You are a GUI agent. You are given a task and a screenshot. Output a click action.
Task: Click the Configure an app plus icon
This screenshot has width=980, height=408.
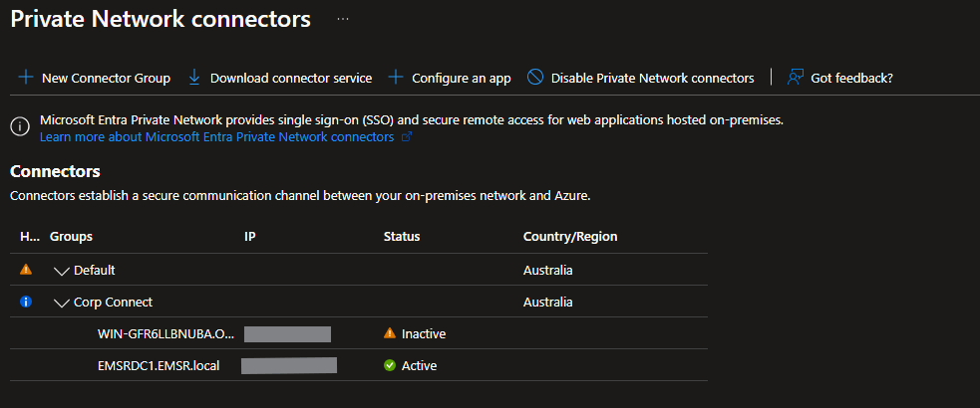pos(396,78)
